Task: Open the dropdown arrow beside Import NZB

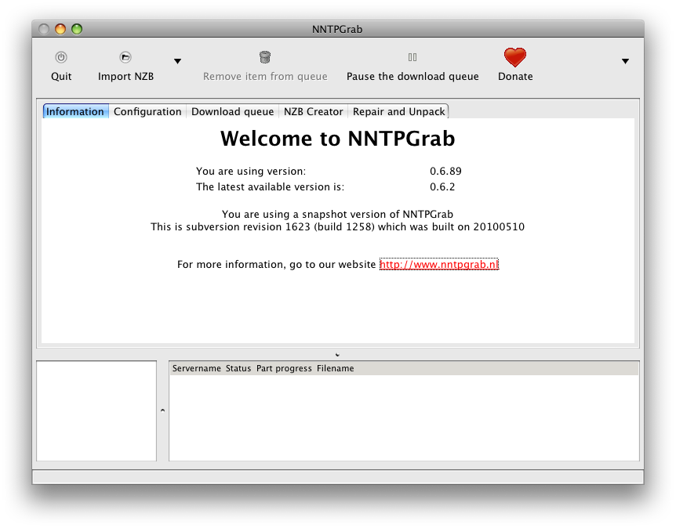Action: [x=177, y=61]
